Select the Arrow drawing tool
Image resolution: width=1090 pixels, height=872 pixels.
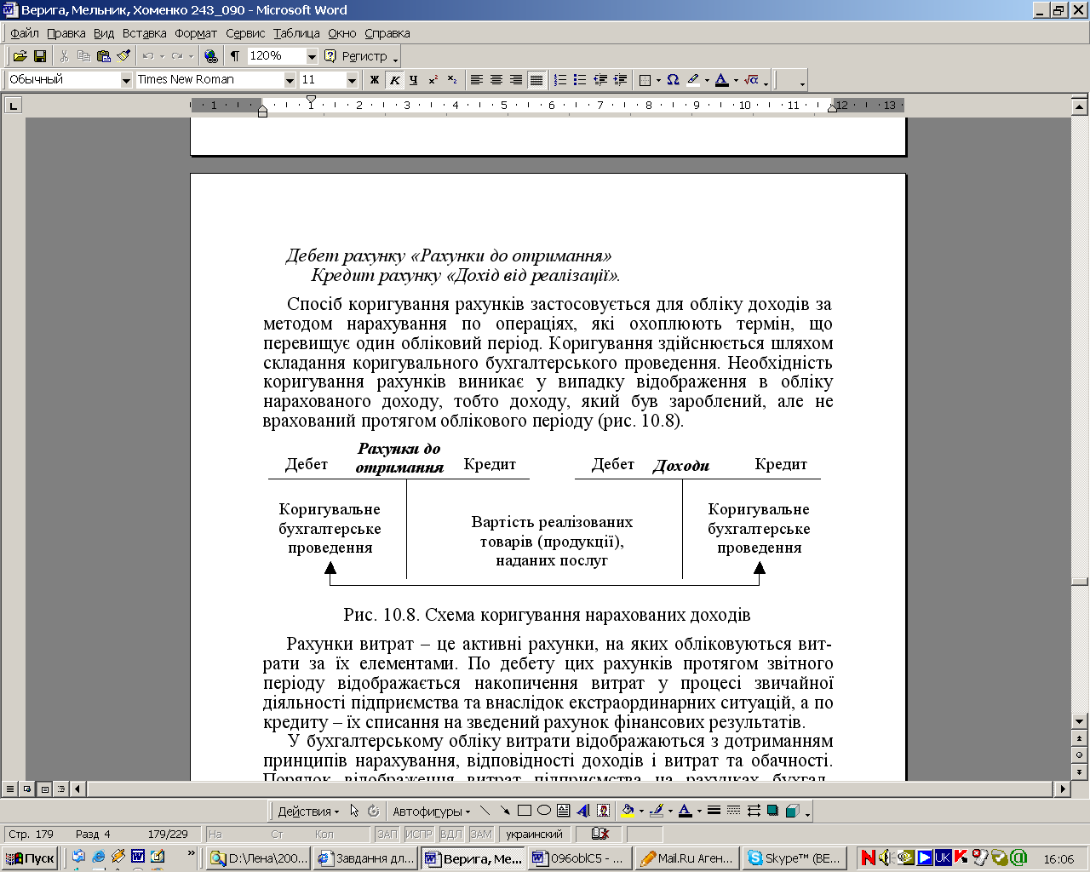[505, 811]
